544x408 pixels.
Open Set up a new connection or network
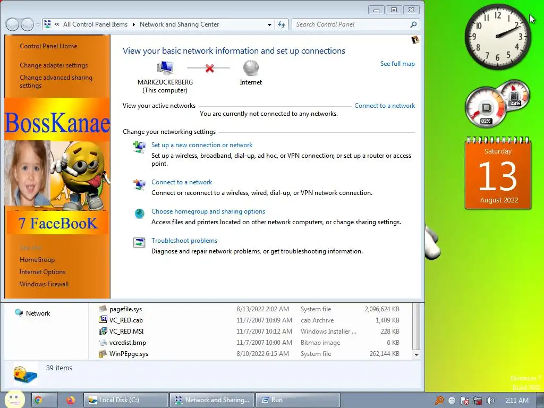201,145
